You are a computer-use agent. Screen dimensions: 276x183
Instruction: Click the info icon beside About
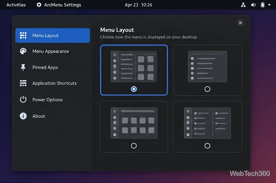tap(23, 116)
